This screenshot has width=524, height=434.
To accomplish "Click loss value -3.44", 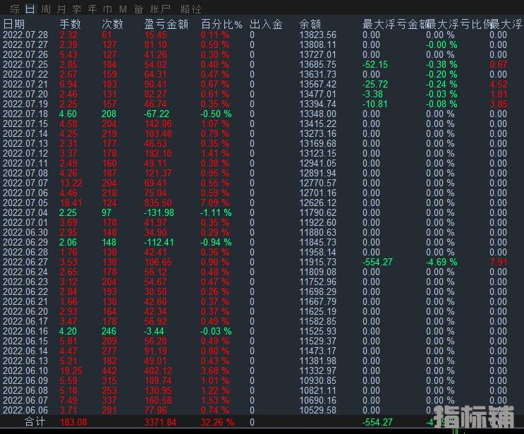I will [154, 331].
